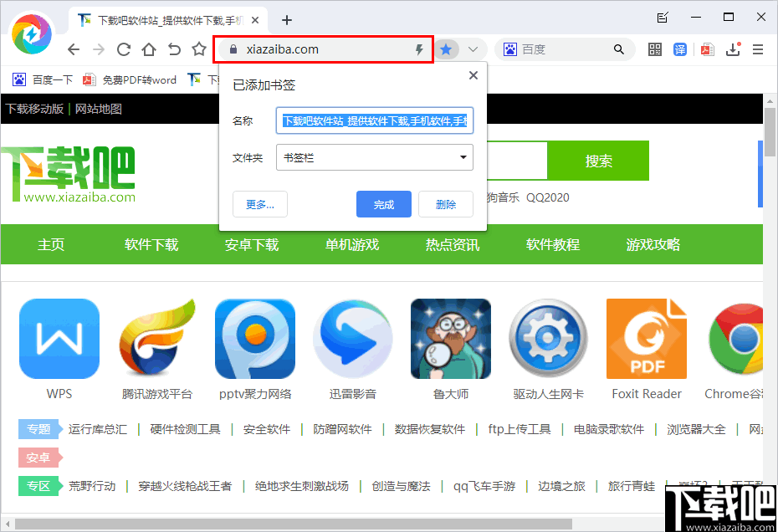Open the apps grid icon
This screenshot has height=532, width=778.
[655, 49]
